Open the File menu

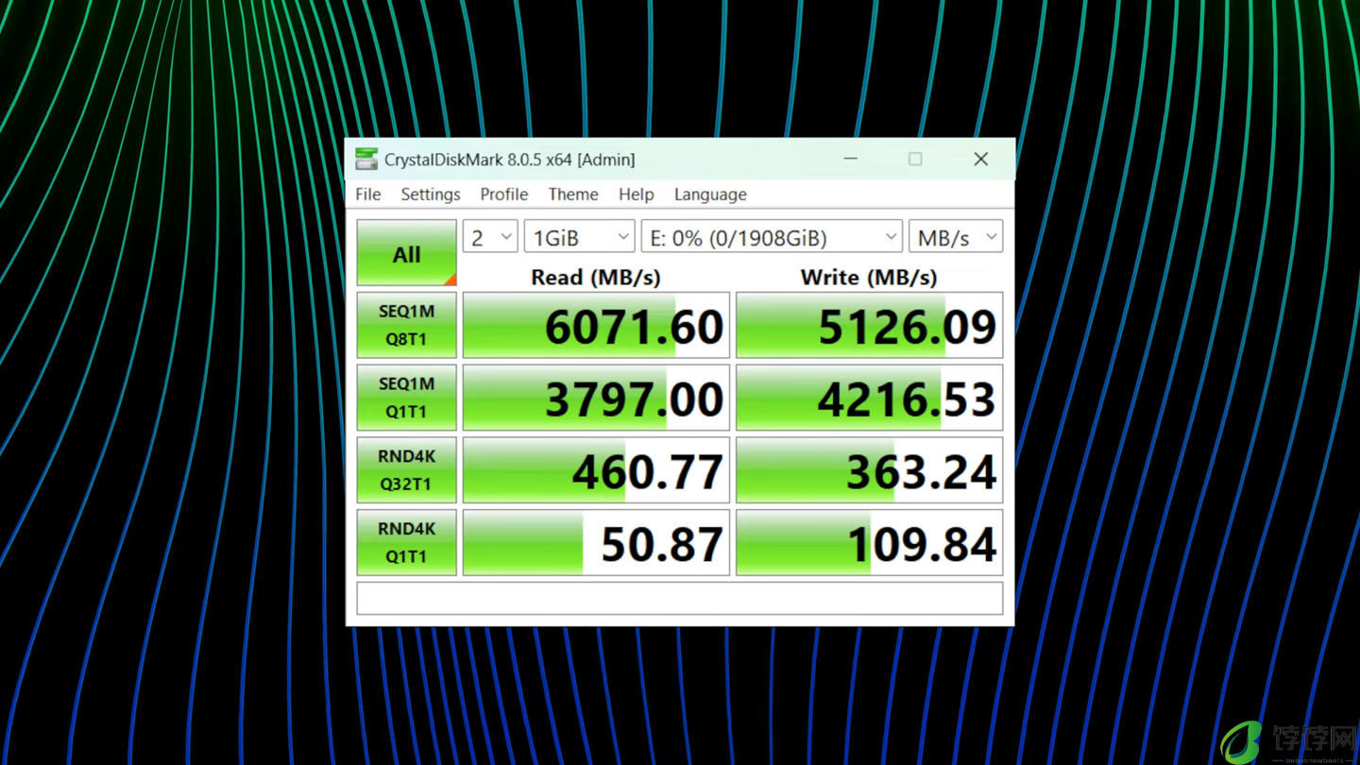(x=368, y=195)
